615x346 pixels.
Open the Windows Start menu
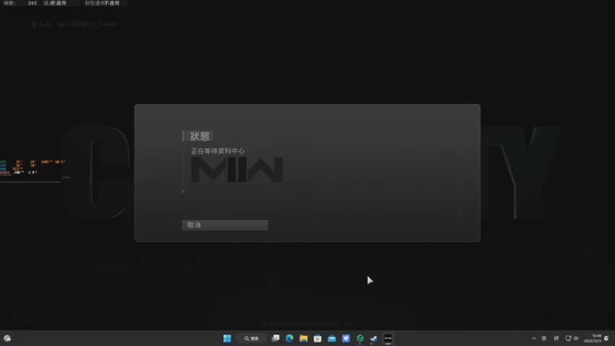pyautogui.click(x=227, y=338)
